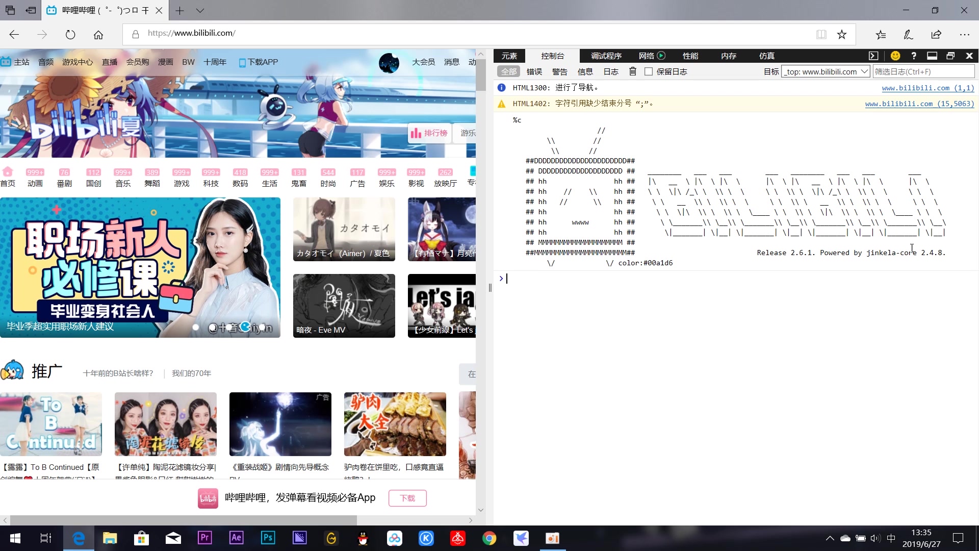Click 下载 app download button

pyautogui.click(x=407, y=498)
